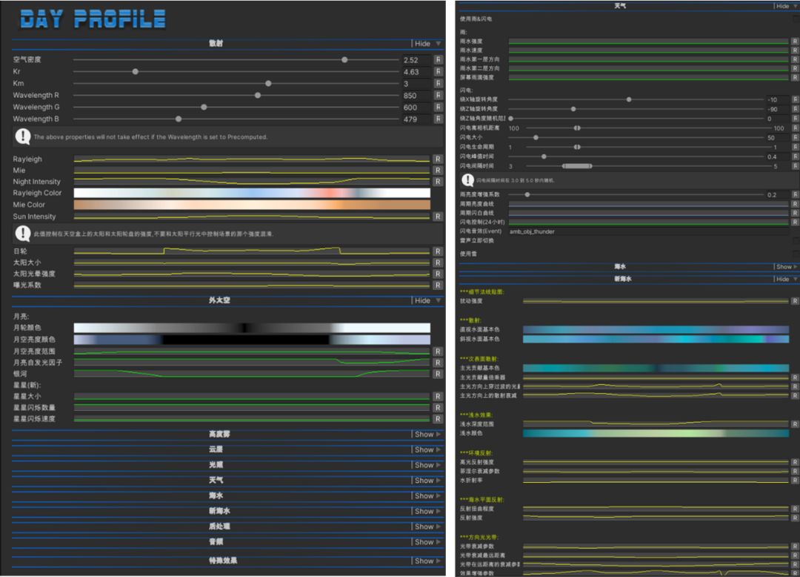Reset the 雨水强度 curve with R

pos(796,42)
